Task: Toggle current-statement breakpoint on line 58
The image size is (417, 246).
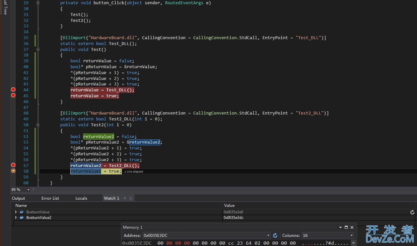Action: 13,171
